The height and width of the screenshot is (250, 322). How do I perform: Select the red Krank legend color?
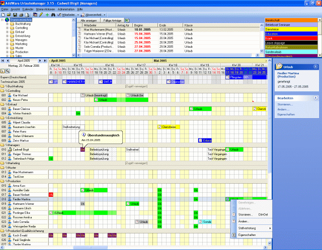click(291, 38)
